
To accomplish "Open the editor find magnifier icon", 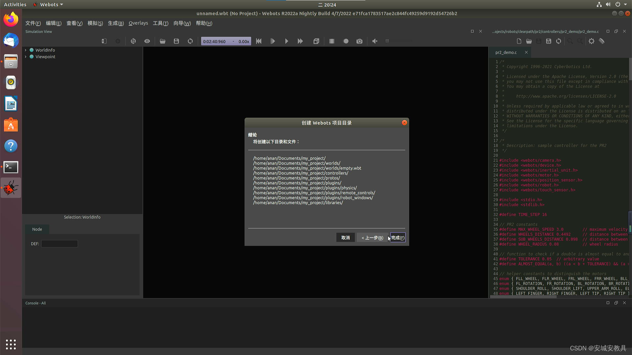I will point(570,41).
